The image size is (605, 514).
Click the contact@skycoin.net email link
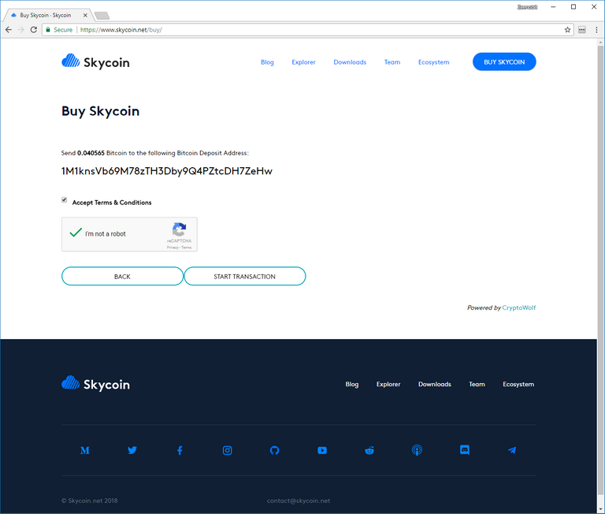[x=299, y=501]
